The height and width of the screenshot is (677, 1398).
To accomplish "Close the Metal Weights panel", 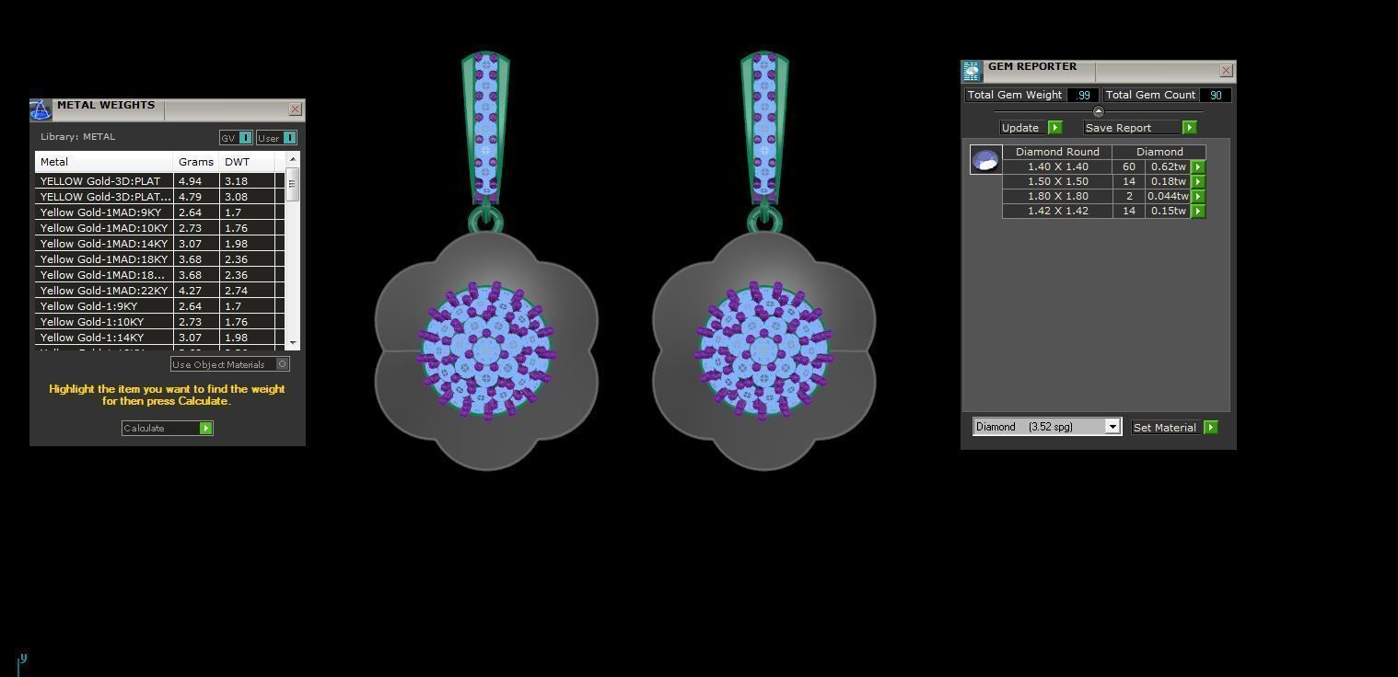I will pos(295,109).
